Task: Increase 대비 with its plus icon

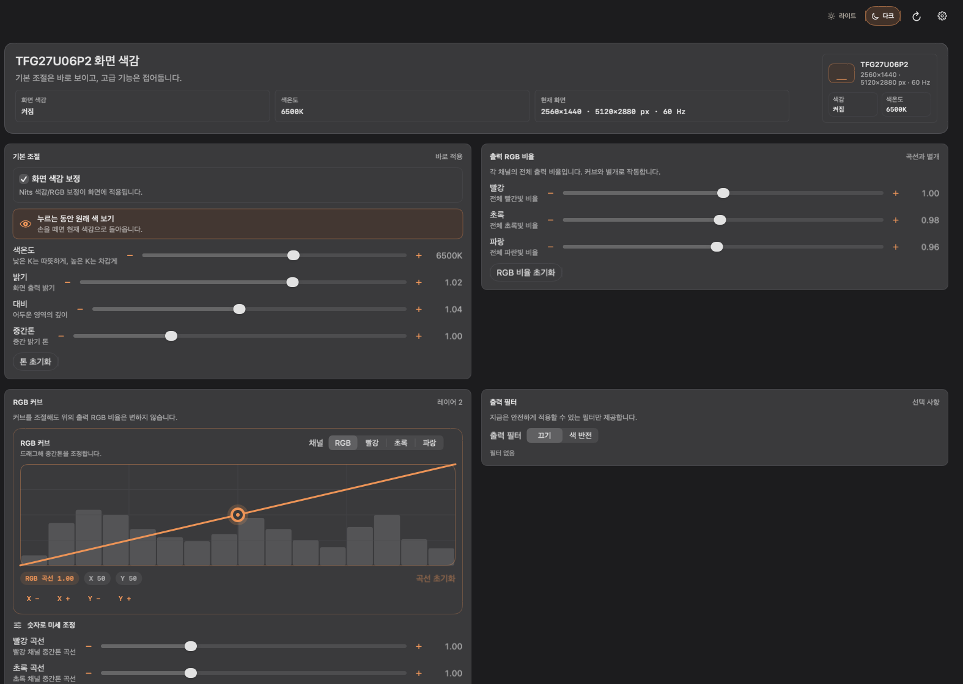Action: tap(419, 309)
